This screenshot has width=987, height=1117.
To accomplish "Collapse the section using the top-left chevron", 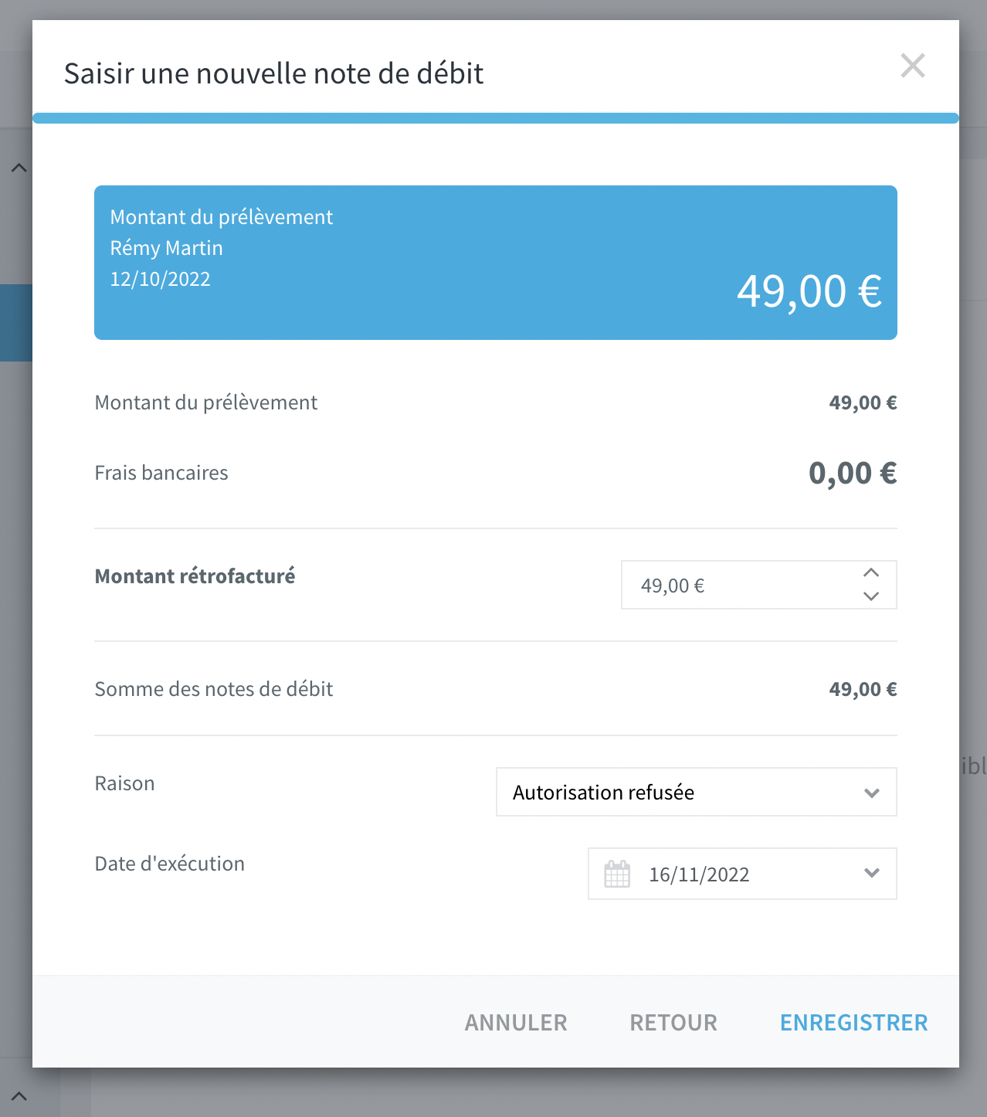I will pyautogui.click(x=17, y=166).
